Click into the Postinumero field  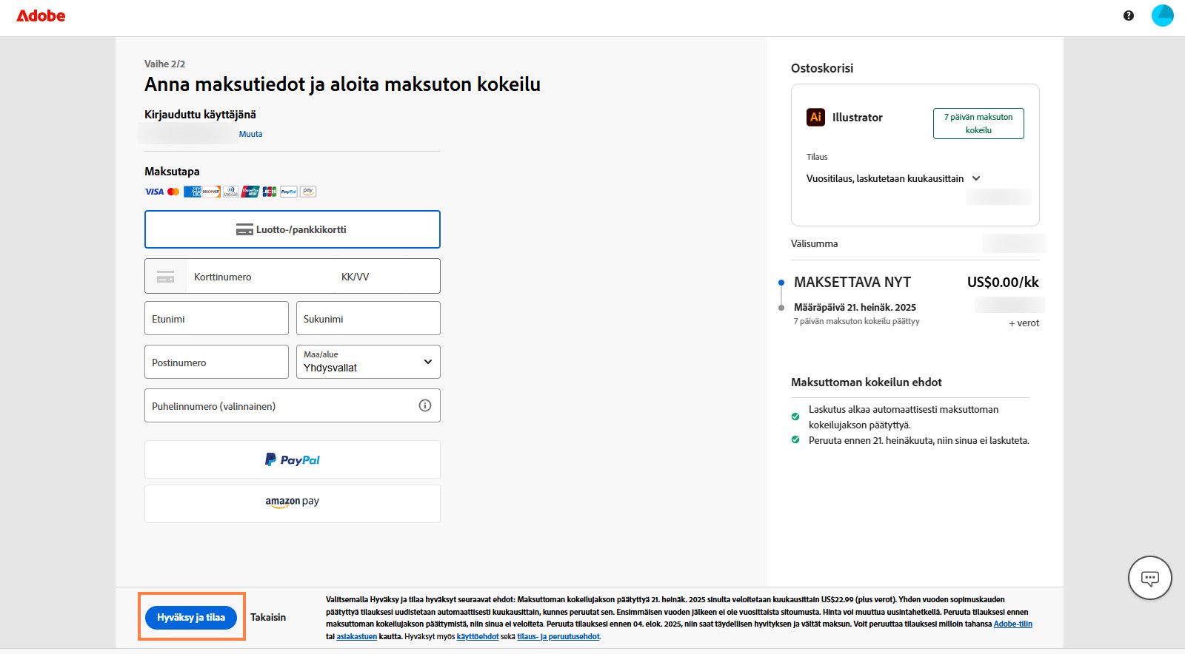216,363
